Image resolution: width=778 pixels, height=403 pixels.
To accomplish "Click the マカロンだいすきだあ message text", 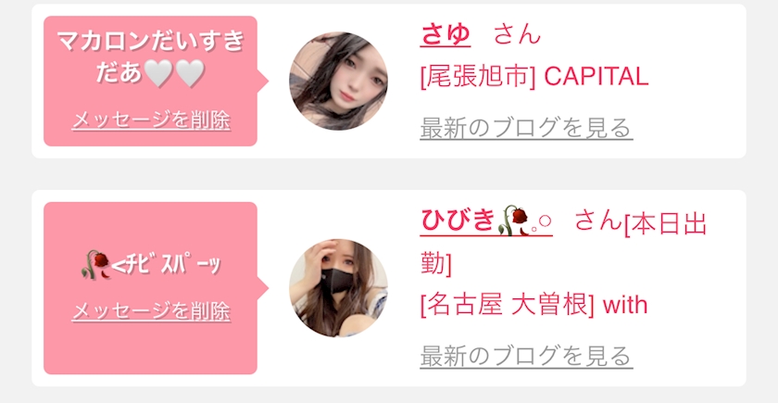I will click(150, 57).
